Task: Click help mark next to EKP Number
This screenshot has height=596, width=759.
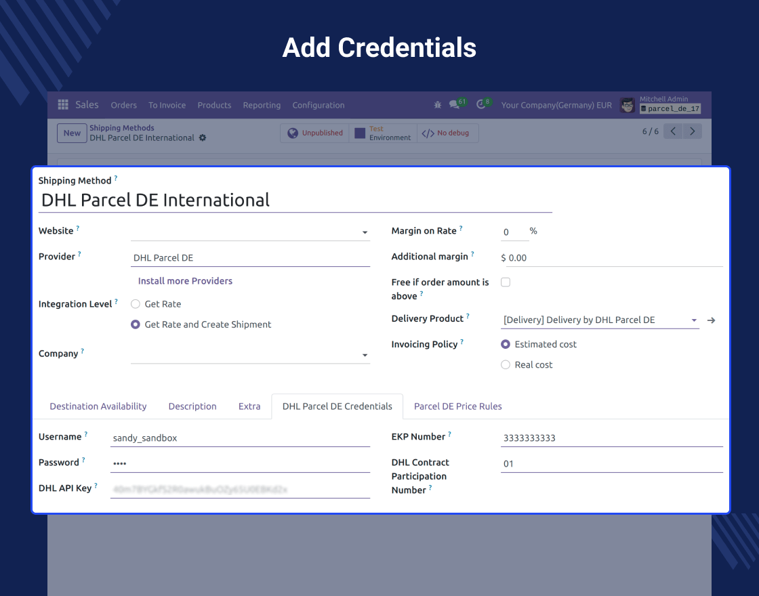Action: 449,434
